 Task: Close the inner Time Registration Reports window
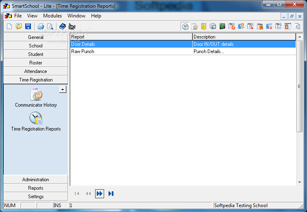coord(300,16)
